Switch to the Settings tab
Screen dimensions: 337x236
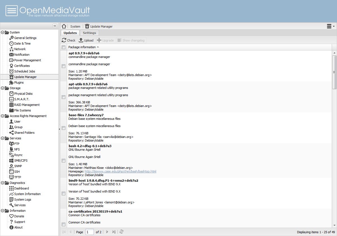point(89,33)
